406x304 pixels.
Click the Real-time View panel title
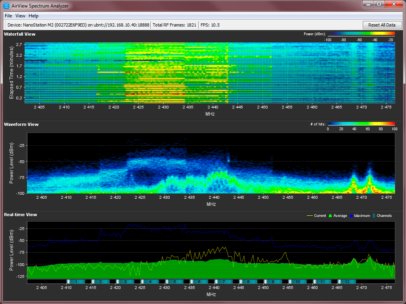21,215
